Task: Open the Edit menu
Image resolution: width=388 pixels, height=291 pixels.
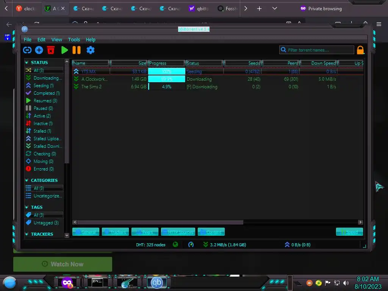Action: [41, 39]
